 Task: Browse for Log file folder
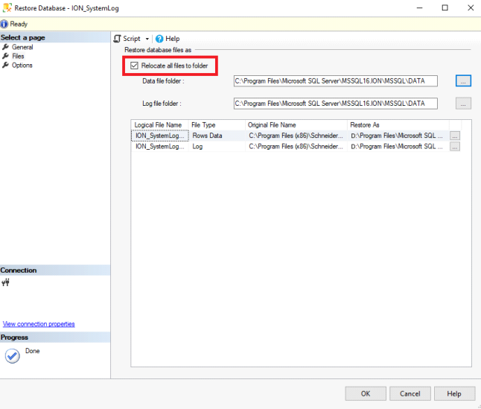point(463,104)
